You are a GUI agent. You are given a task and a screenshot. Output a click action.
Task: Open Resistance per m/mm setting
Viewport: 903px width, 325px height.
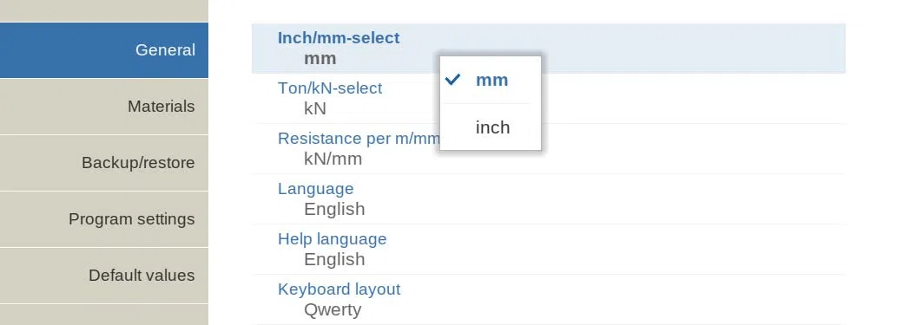(x=548, y=148)
